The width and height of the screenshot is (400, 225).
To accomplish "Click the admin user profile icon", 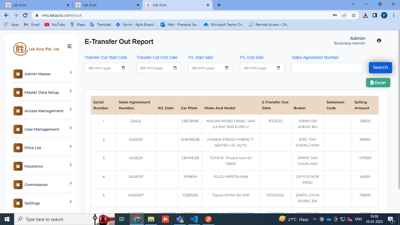I will 379,41.
